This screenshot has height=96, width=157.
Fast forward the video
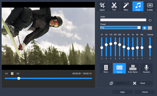coord(18,74)
